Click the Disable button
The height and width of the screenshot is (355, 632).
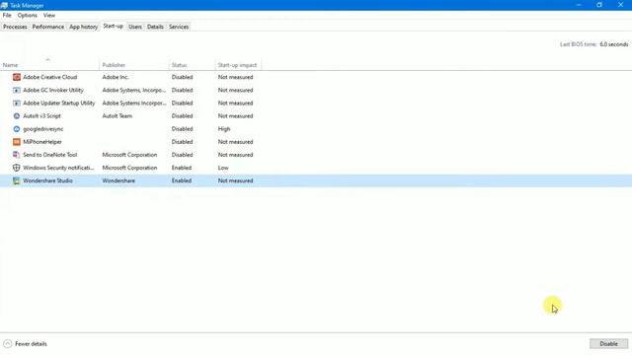[x=608, y=344]
